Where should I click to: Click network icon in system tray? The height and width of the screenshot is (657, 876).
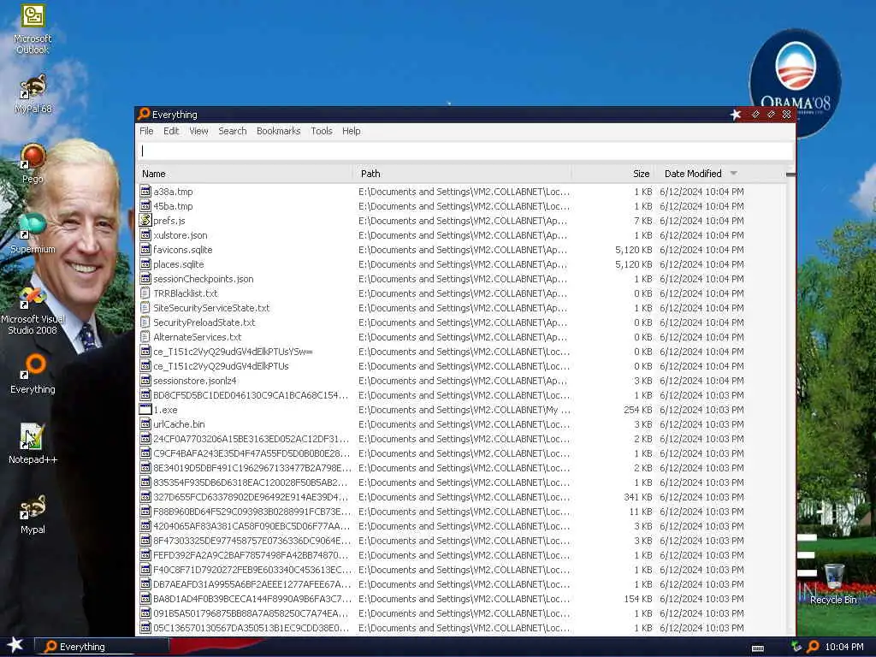[796, 647]
